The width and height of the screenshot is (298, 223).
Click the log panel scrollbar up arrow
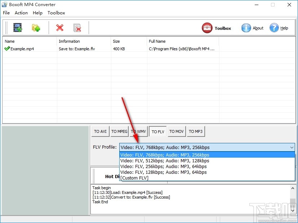[292, 187]
